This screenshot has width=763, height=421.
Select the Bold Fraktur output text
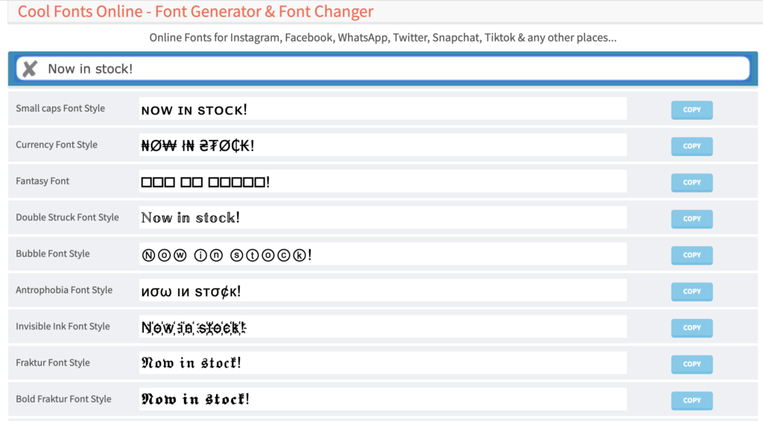point(382,399)
